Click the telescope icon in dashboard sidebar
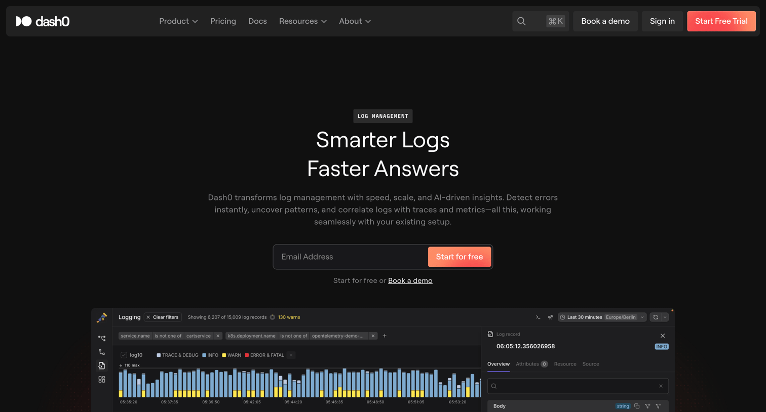 (102, 317)
